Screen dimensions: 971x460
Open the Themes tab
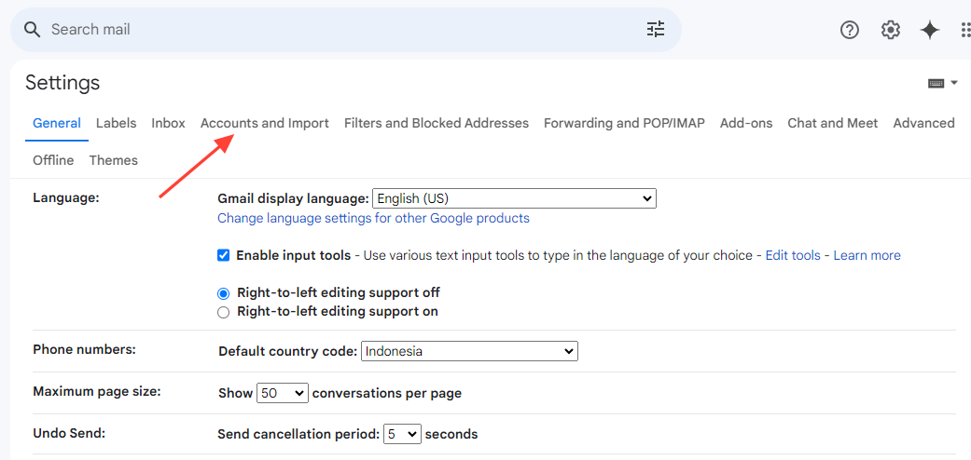[x=113, y=160]
